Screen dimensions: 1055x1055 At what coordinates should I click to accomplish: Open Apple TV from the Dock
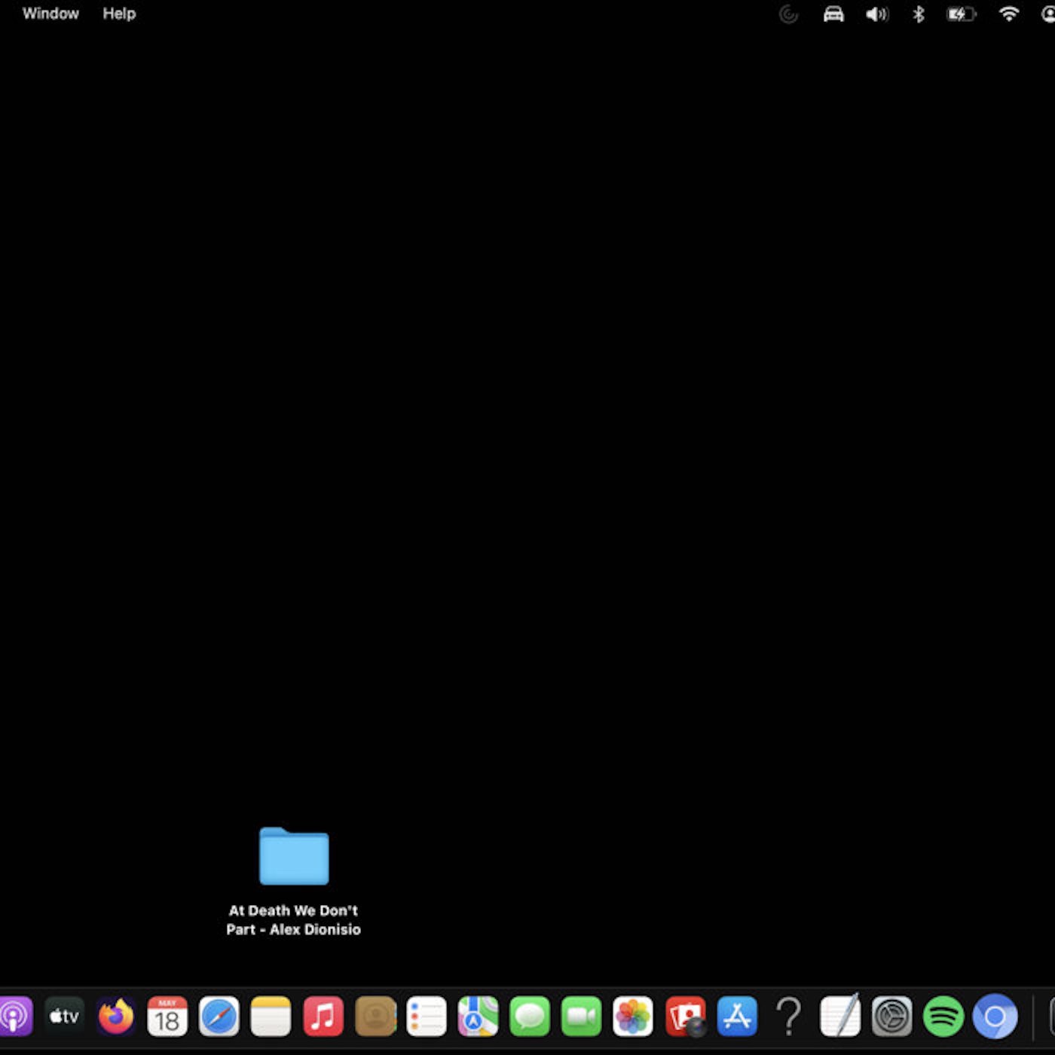(65, 1017)
